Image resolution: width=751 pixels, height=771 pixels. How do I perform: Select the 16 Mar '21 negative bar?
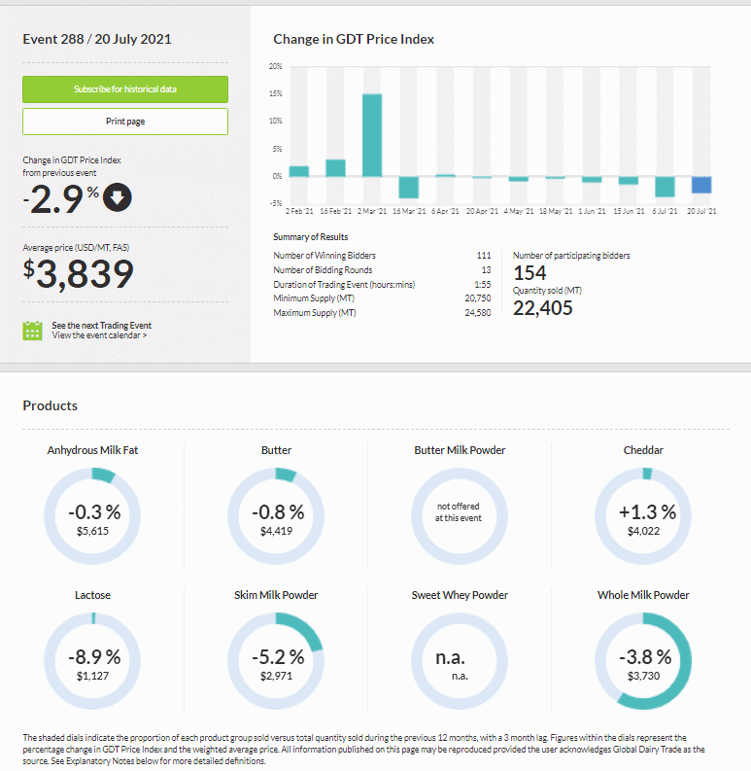(x=408, y=188)
